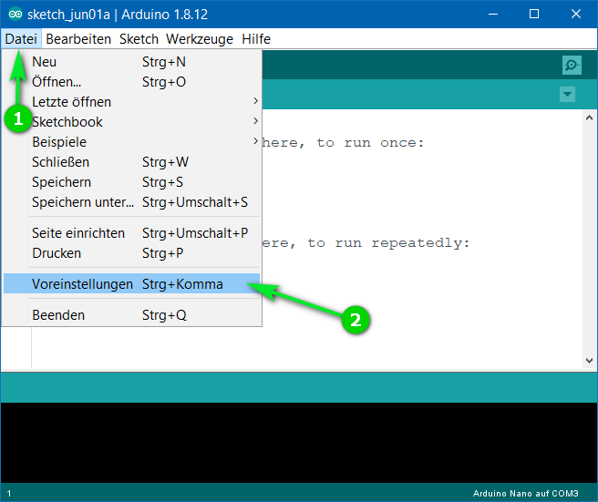The height and width of the screenshot is (502, 598).
Task: Open the tab options dropdown arrow
Action: coord(567,94)
